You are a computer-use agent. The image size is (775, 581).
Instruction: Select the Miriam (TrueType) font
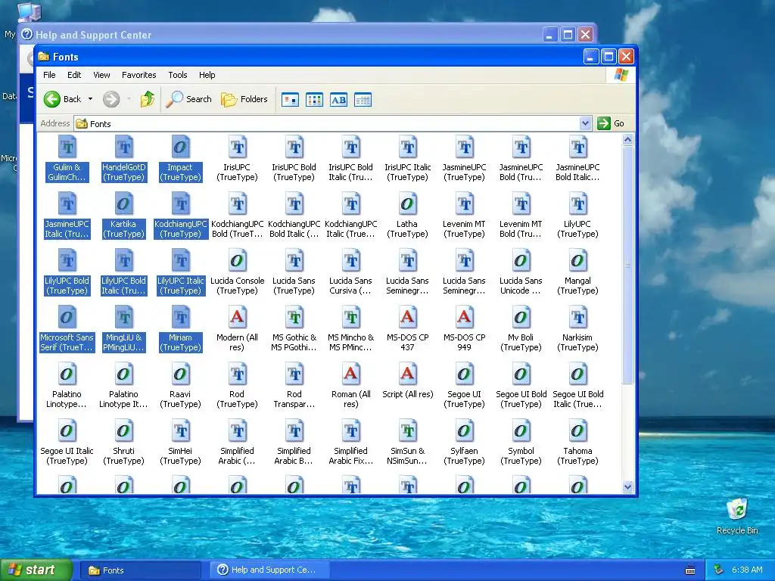coord(180,330)
